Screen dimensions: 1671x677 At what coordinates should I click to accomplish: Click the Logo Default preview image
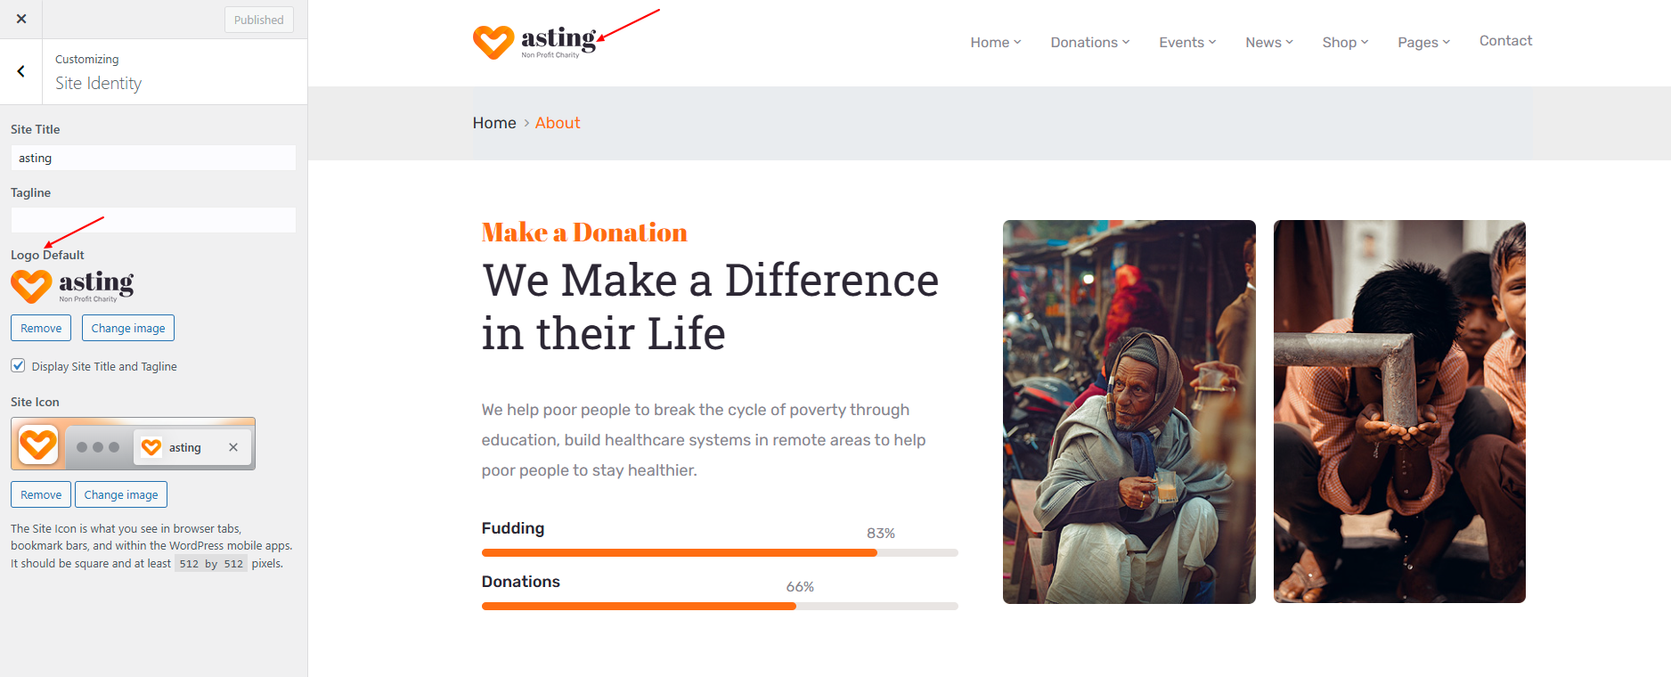pyautogui.click(x=72, y=286)
